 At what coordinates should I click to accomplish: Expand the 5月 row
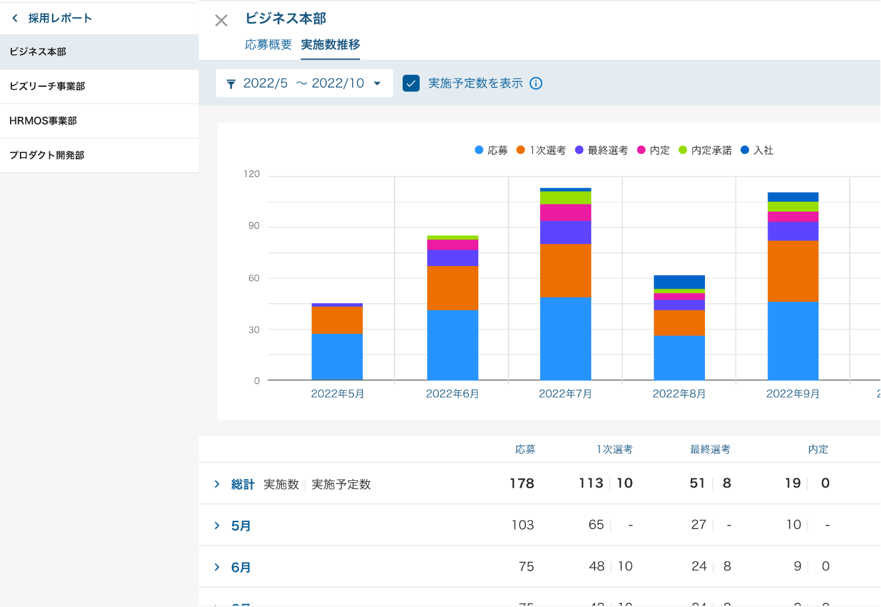click(x=217, y=525)
